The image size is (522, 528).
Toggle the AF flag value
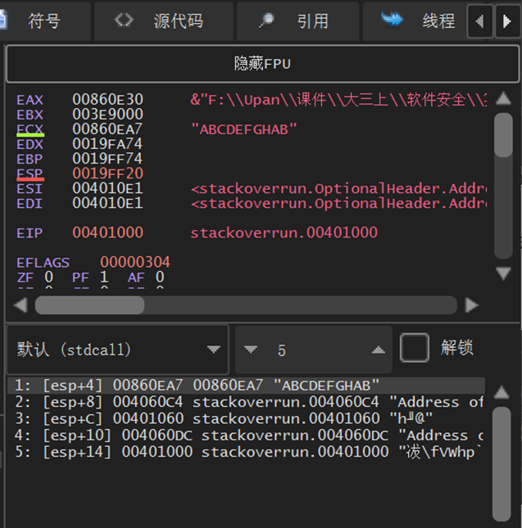(160, 278)
